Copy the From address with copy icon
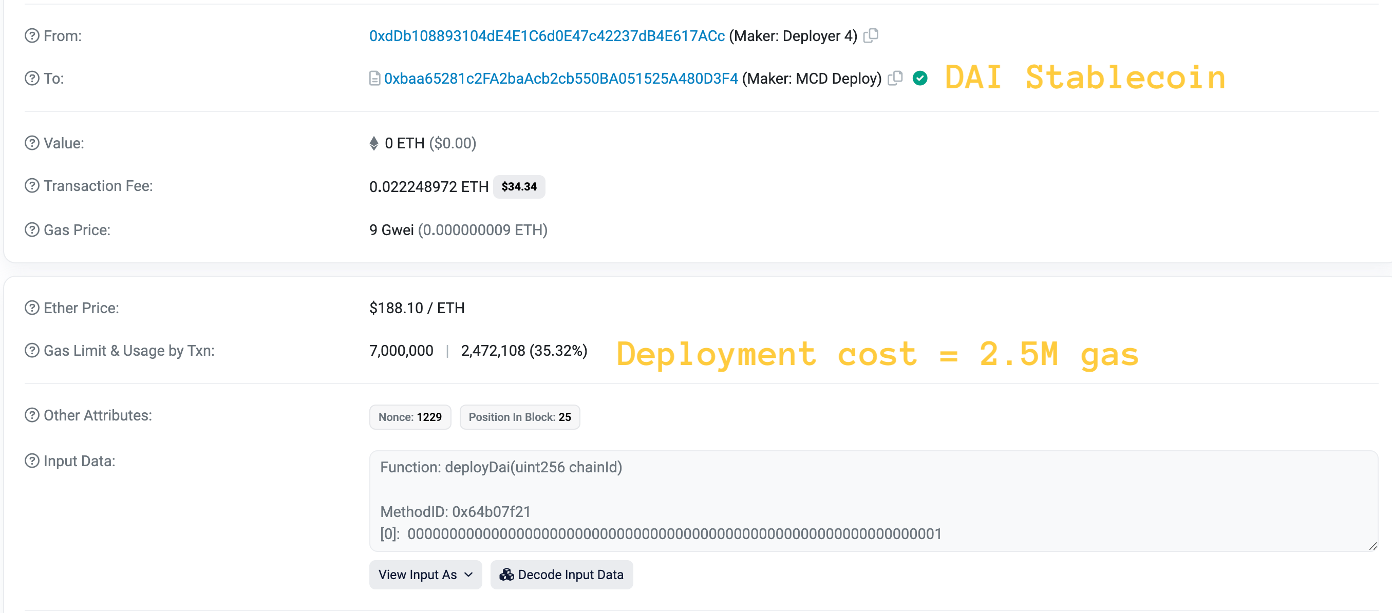The width and height of the screenshot is (1392, 613). [x=871, y=35]
